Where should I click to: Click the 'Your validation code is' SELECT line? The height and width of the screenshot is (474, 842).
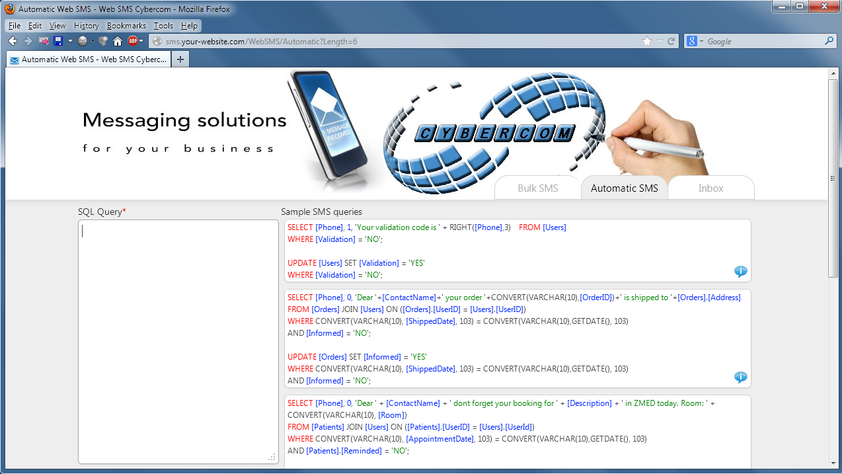click(x=427, y=227)
